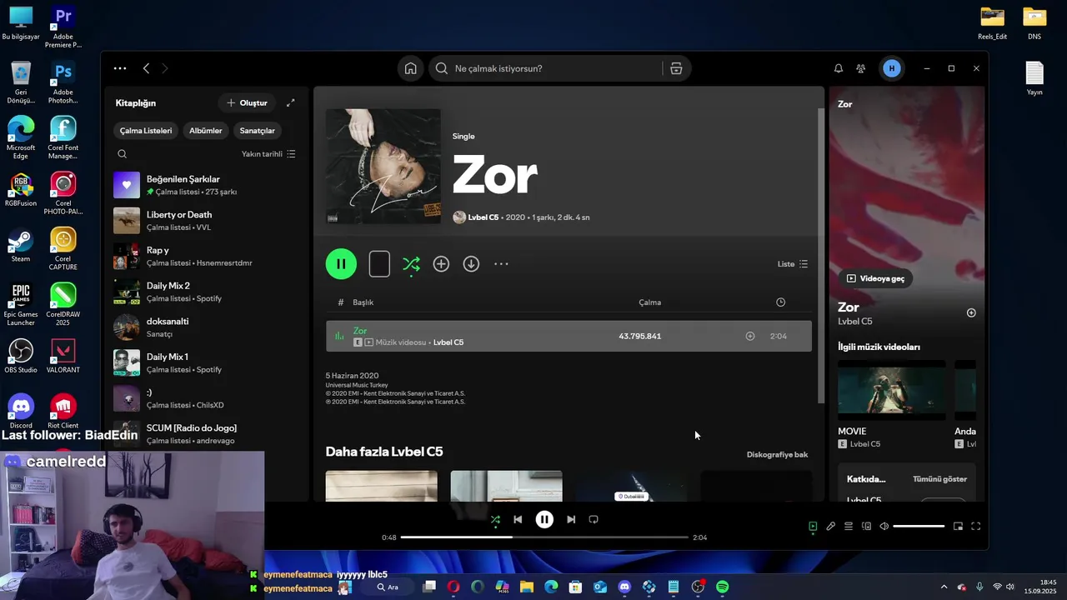The height and width of the screenshot is (600, 1067).
Task: Open the "Yakın tarihli" sort dropdown
Action: pyautogui.click(x=268, y=154)
